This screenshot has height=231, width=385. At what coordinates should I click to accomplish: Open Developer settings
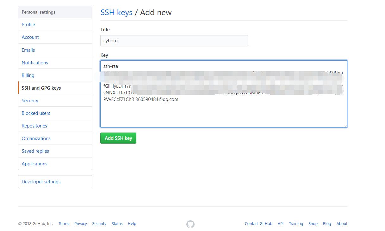click(55, 182)
